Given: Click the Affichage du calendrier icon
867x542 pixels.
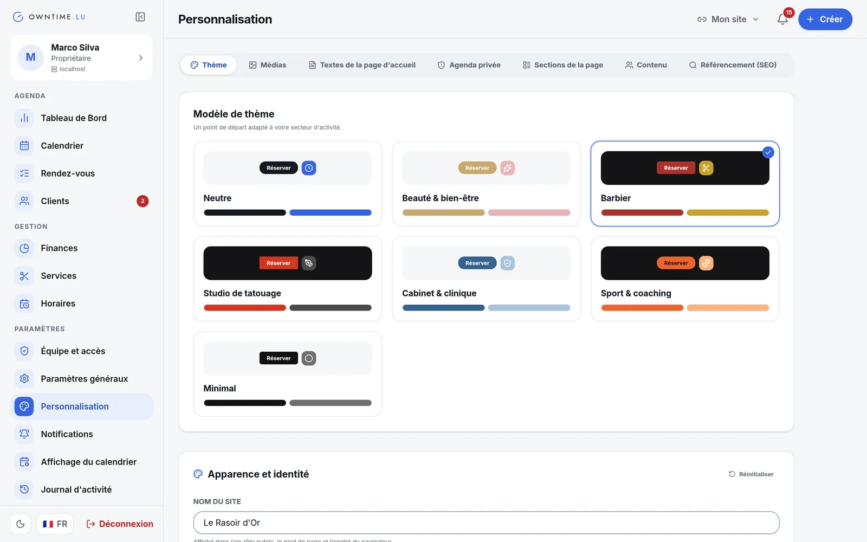Looking at the screenshot, I should [24, 462].
